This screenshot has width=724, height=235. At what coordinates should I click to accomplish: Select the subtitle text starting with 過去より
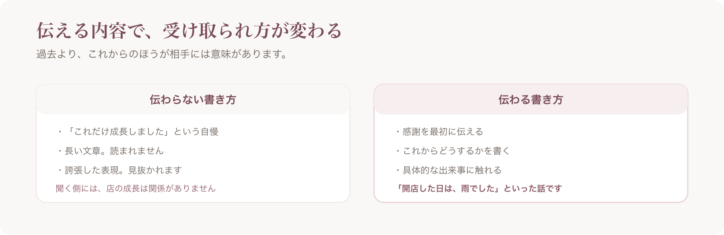(162, 54)
